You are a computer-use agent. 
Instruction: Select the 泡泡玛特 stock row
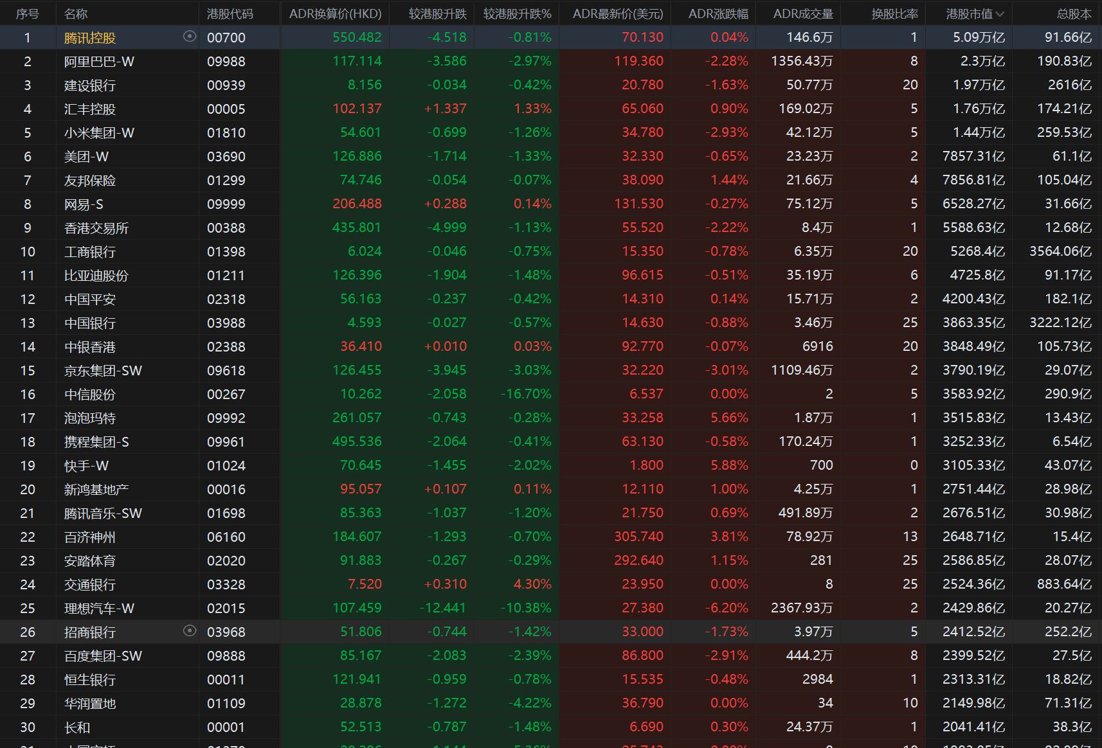tap(89, 418)
